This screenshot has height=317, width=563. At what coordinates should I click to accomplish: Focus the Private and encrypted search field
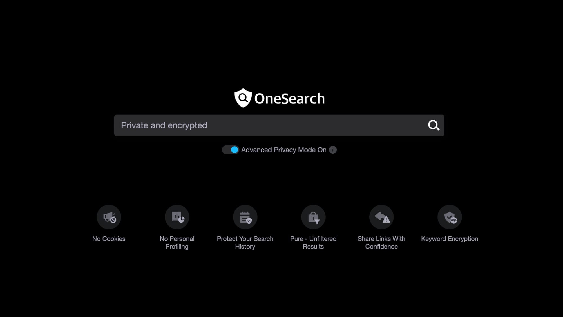click(x=279, y=125)
